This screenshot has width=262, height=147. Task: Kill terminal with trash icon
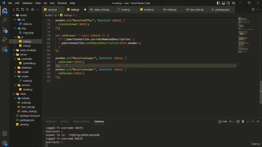coord(243,122)
